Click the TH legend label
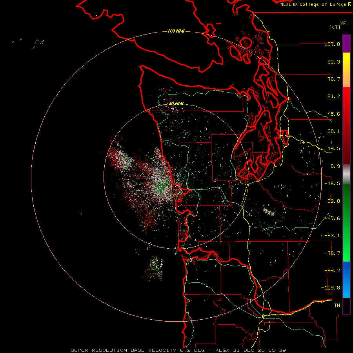 [x=337, y=306]
